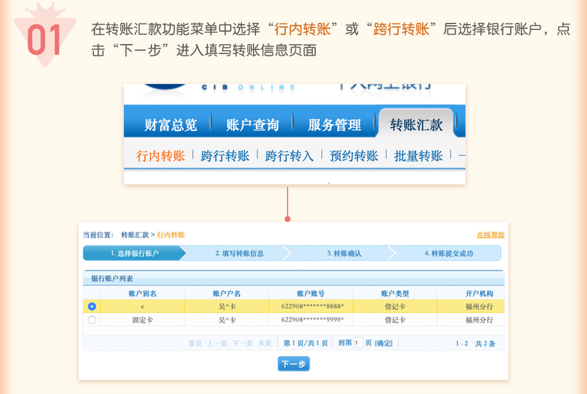Click the 共 2 条 record count
The height and width of the screenshot is (394, 587).
coord(485,344)
